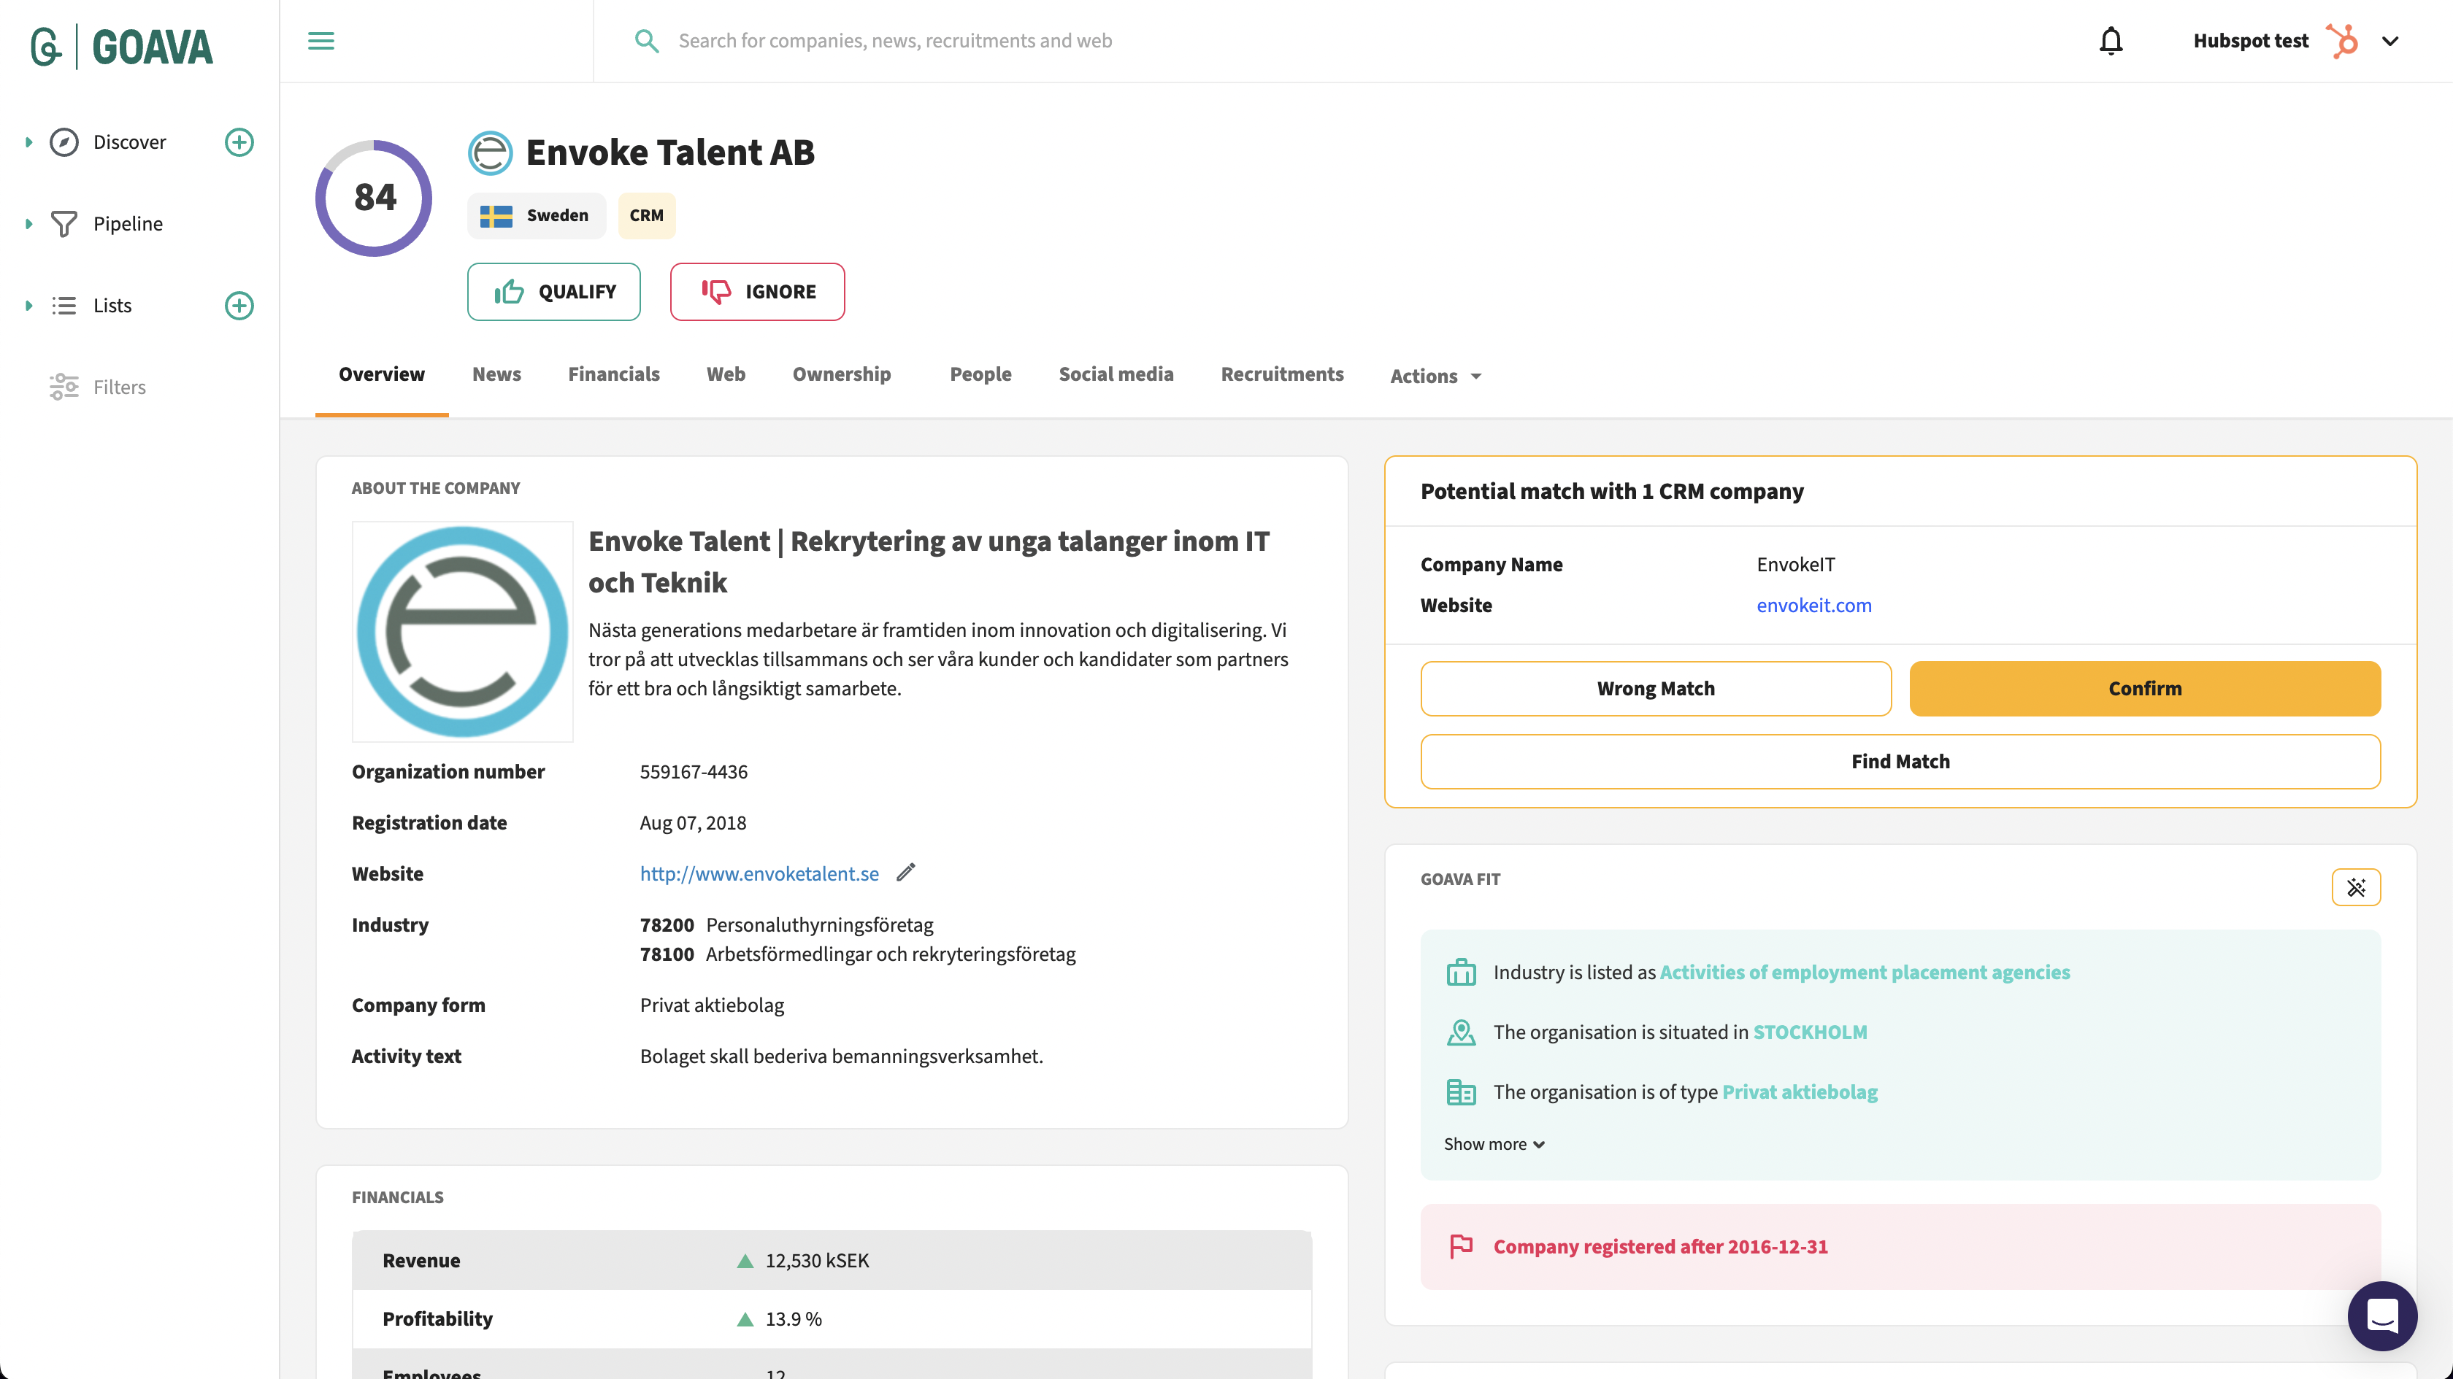Open the envokeit.com website link

[1813, 604]
